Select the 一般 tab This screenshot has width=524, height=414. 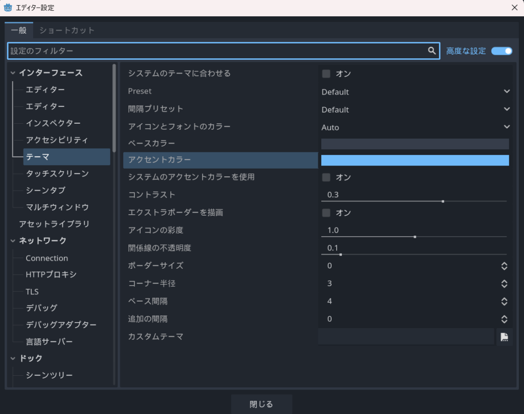(19, 30)
